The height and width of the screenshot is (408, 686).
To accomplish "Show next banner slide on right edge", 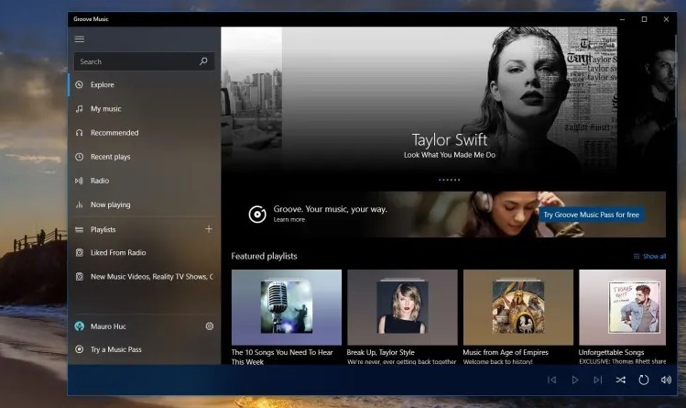I will pos(647,98).
